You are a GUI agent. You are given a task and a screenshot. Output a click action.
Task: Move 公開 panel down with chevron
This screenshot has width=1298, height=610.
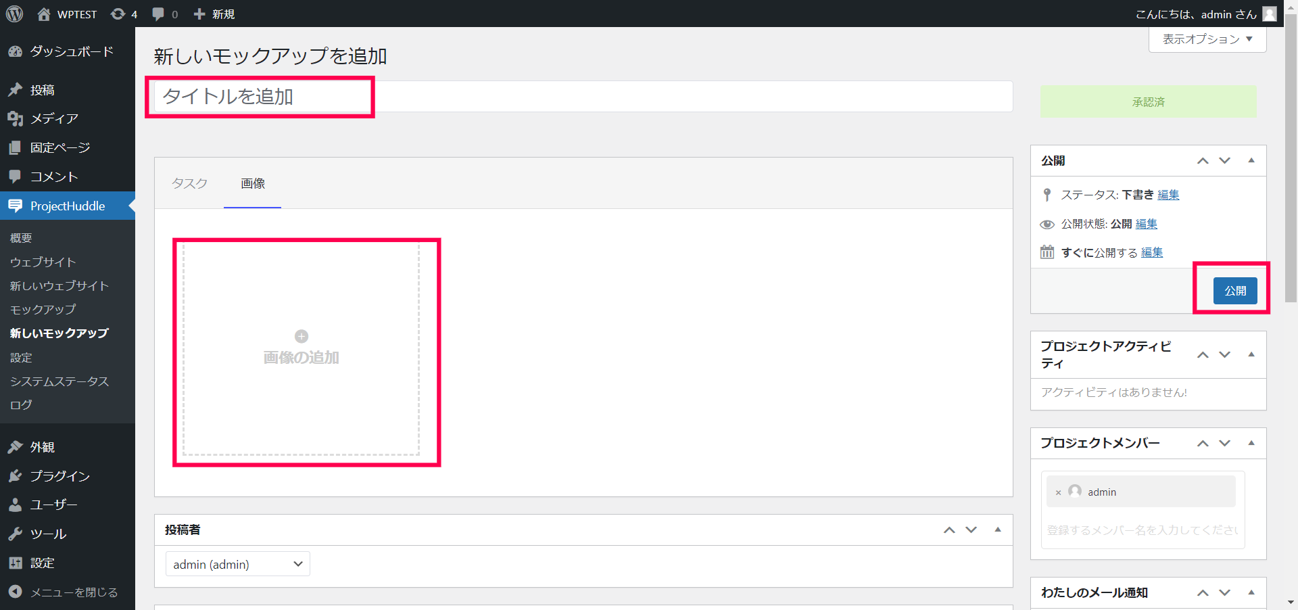[x=1225, y=160]
